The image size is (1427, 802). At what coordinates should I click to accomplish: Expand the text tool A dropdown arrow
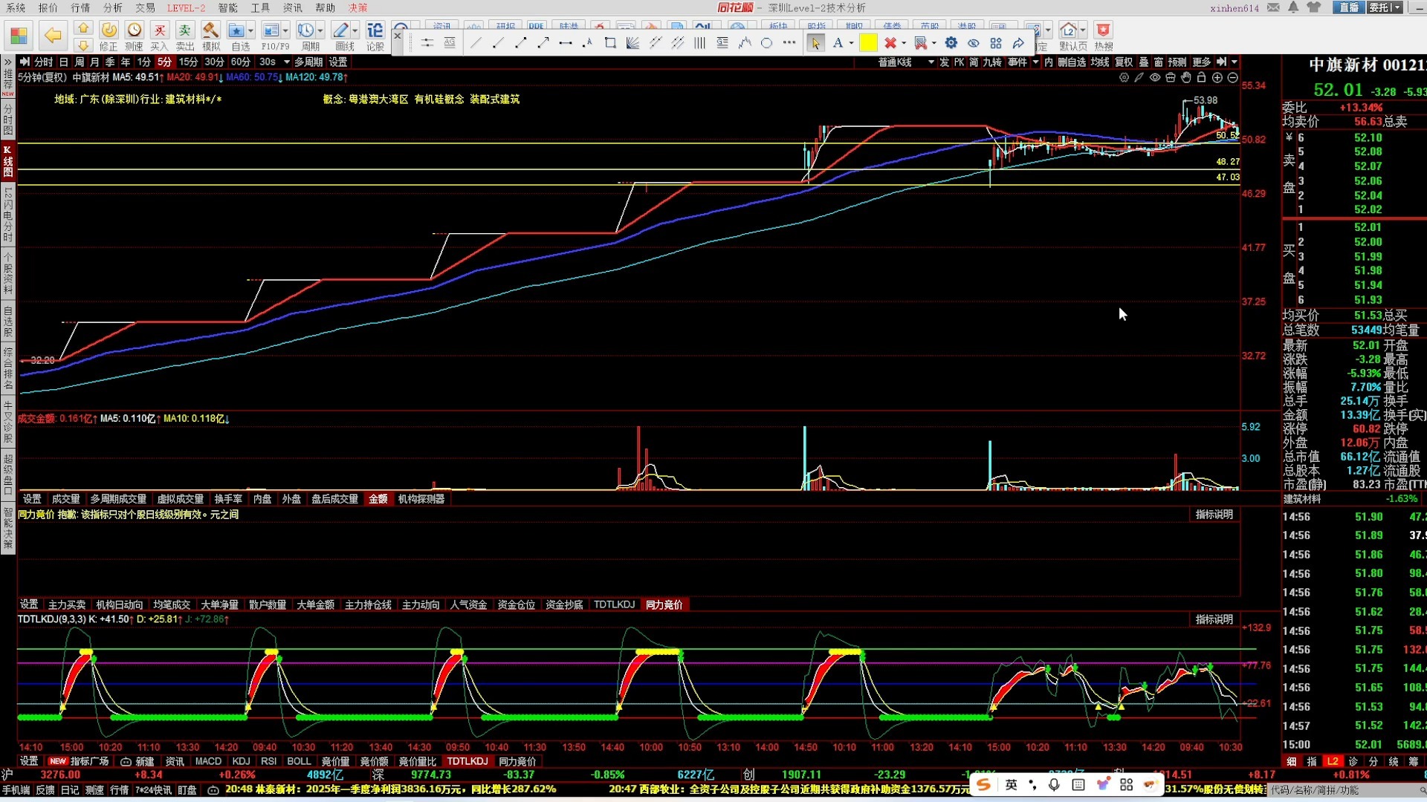(x=851, y=43)
